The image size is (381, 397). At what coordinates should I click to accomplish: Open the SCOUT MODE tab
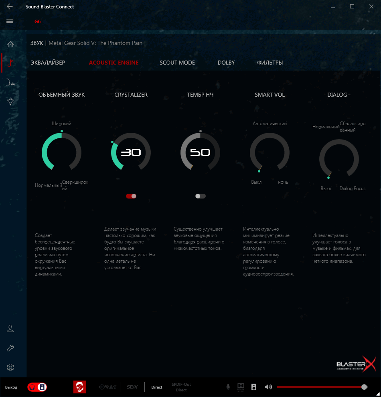click(177, 63)
